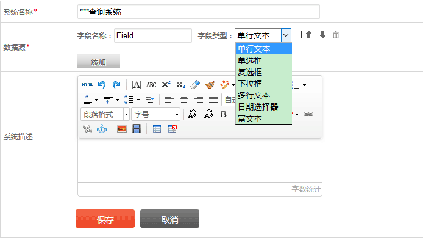423x240 pixels.
Task: Open the 字段类型 combo box arrow
Action: (286, 35)
